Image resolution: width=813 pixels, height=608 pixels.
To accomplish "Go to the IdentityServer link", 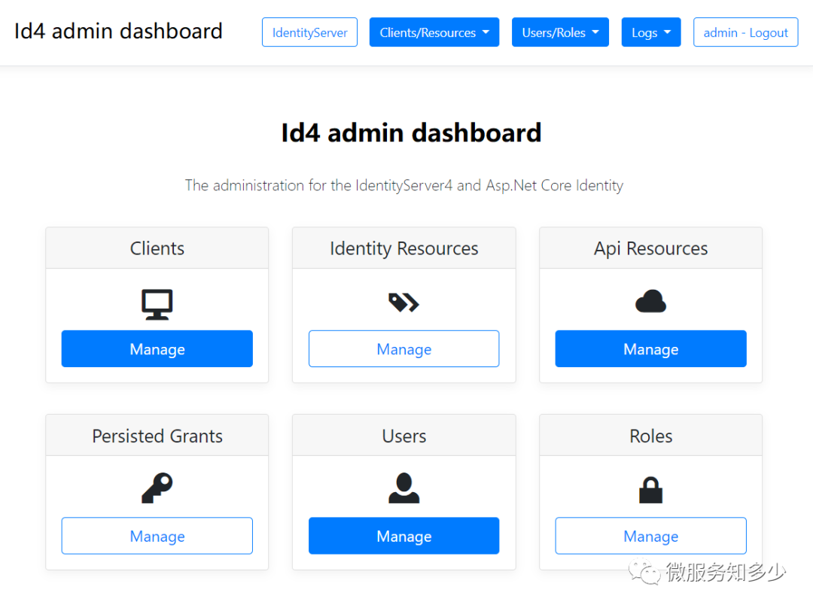I will [309, 32].
